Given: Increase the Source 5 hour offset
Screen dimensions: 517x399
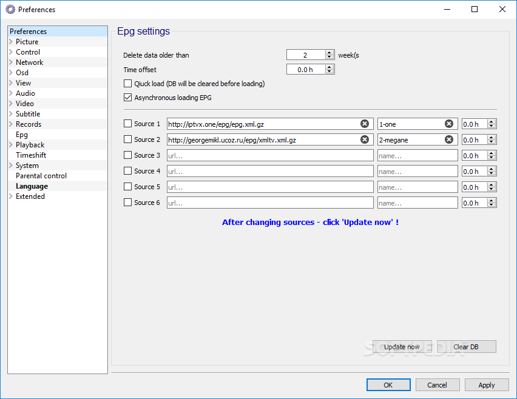Looking at the screenshot, I should [492, 185].
